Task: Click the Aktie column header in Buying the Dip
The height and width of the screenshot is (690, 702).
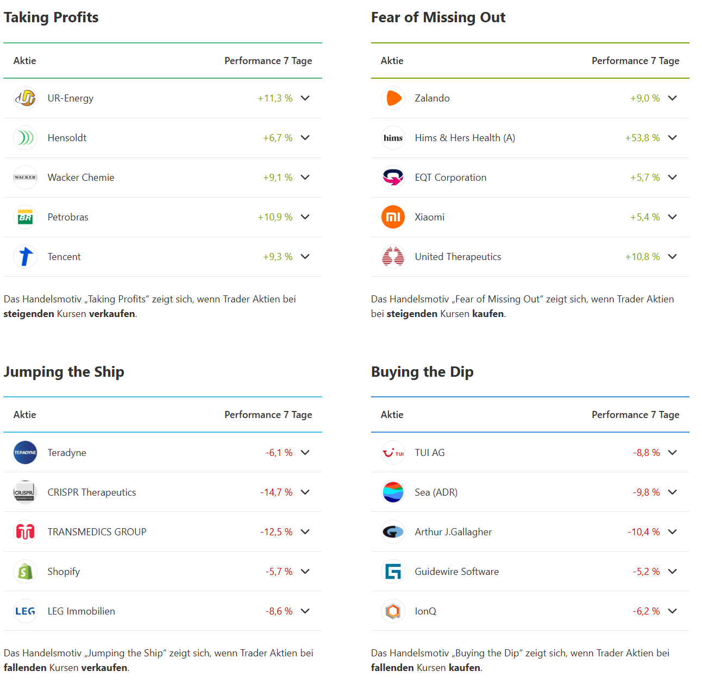Action: (392, 415)
